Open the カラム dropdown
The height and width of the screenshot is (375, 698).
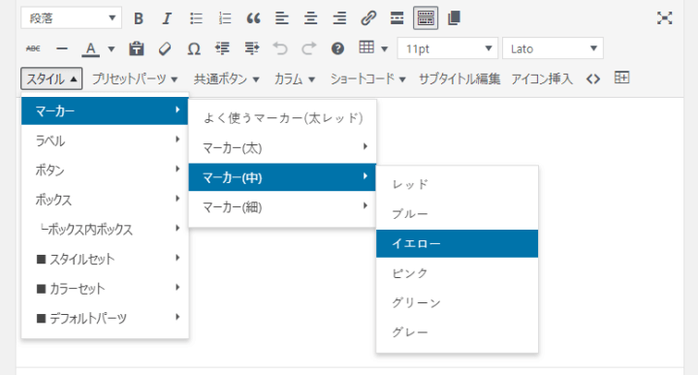point(295,79)
